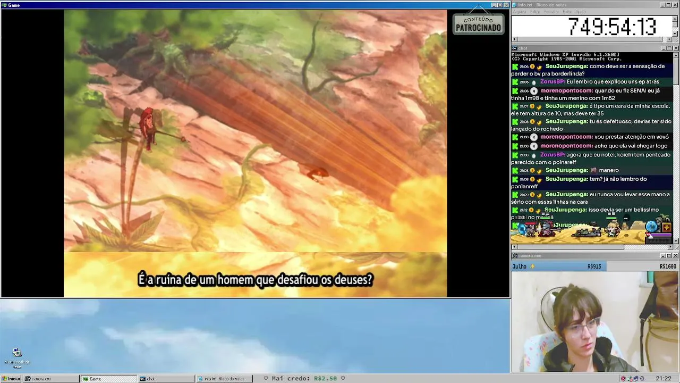This screenshot has width=680, height=383.
Task: Click the Mai credo: R$2.50 ticker text
Action: pyautogui.click(x=304, y=379)
